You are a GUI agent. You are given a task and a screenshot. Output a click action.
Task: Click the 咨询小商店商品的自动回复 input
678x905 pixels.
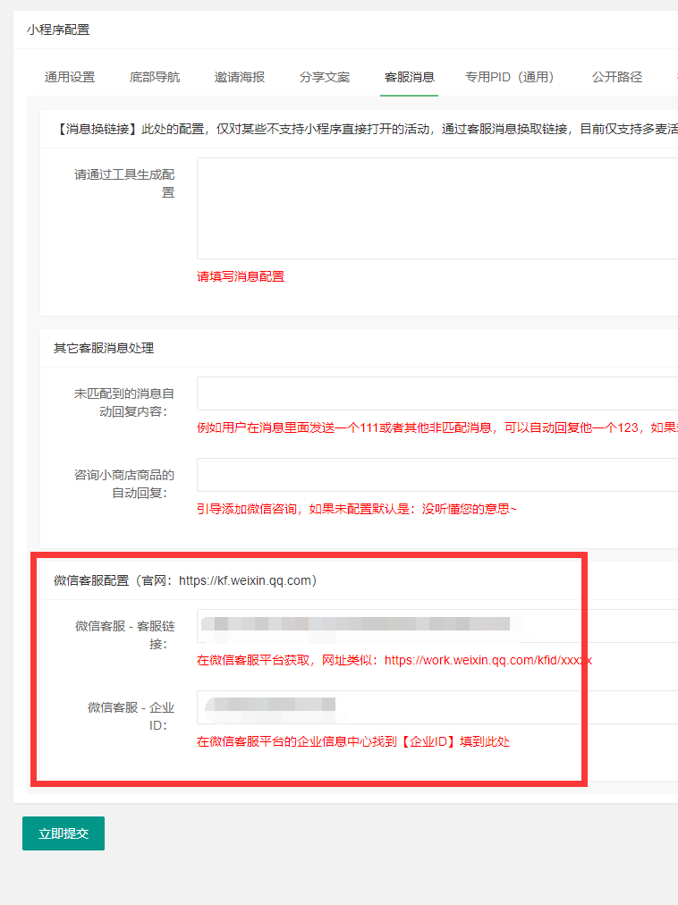pyautogui.click(x=437, y=475)
